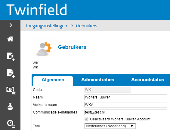Click the Verkorte naam input field
This screenshot has width=170, height=130.
[x=126, y=105]
